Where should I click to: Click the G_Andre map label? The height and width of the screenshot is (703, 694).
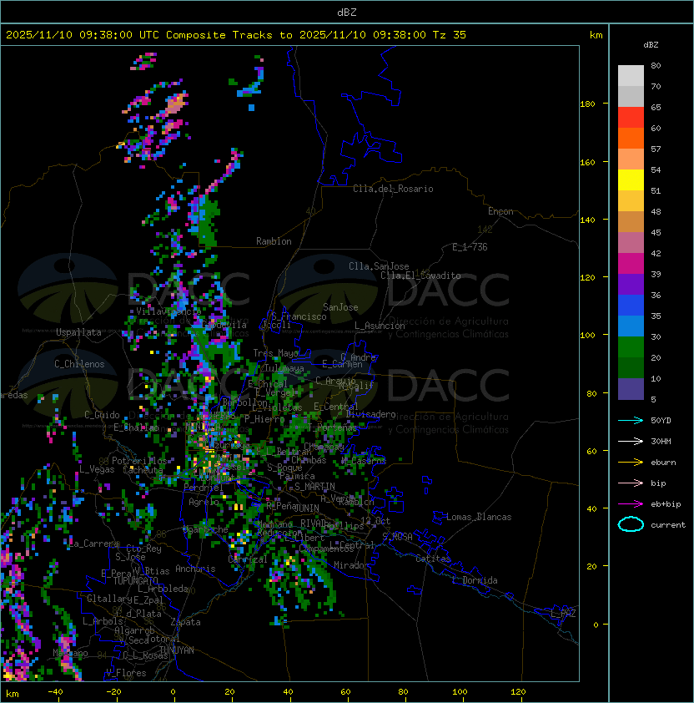[x=358, y=357]
